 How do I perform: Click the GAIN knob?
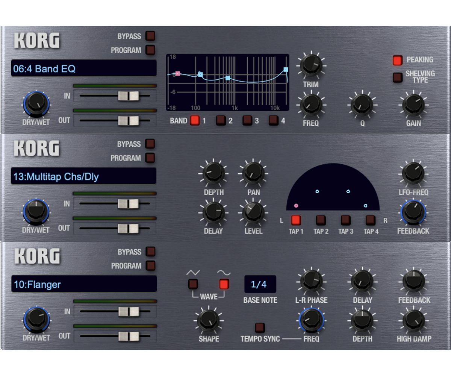(x=413, y=105)
